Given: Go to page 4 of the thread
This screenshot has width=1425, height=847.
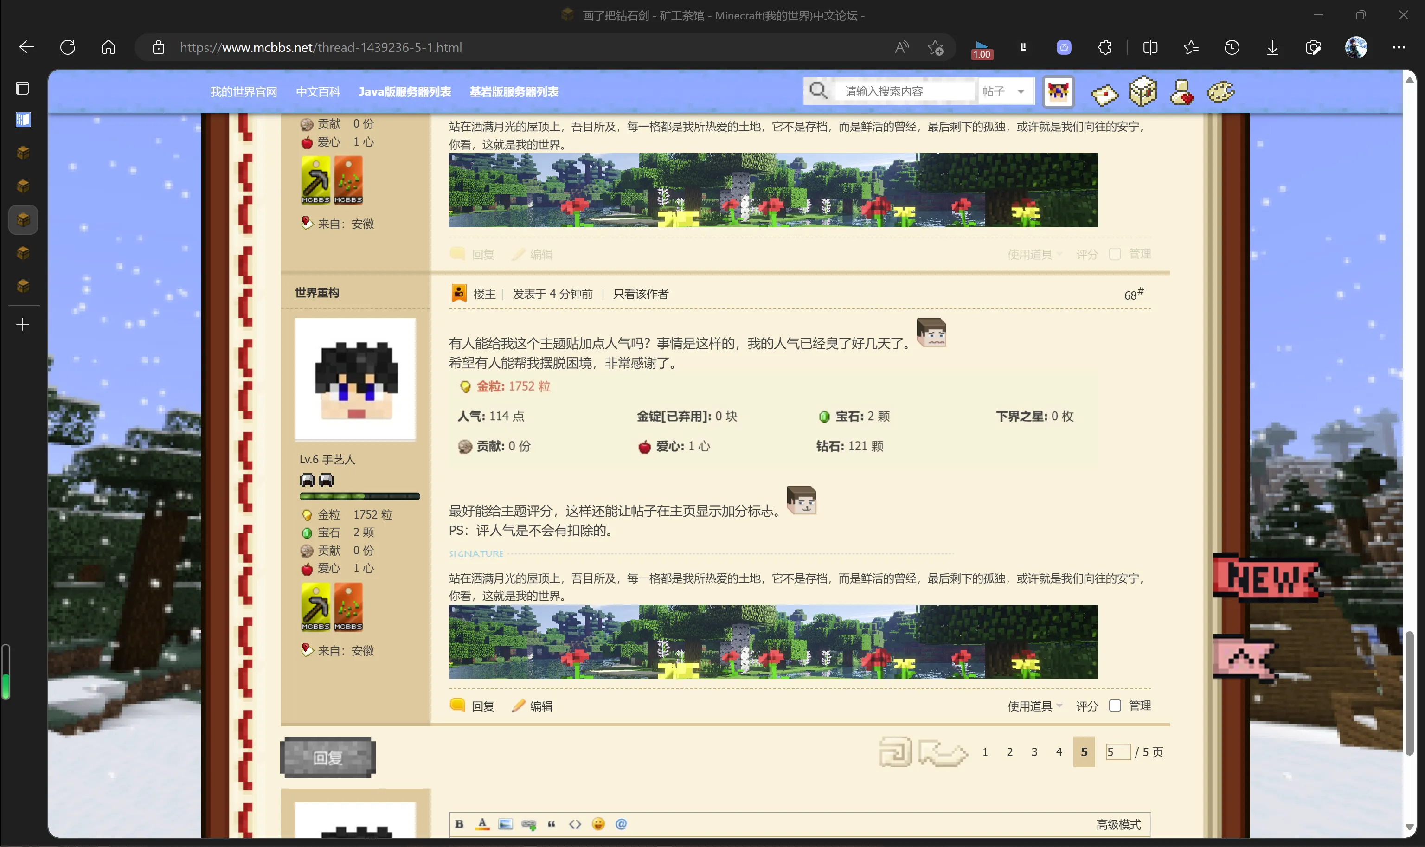Looking at the screenshot, I should click(x=1059, y=752).
